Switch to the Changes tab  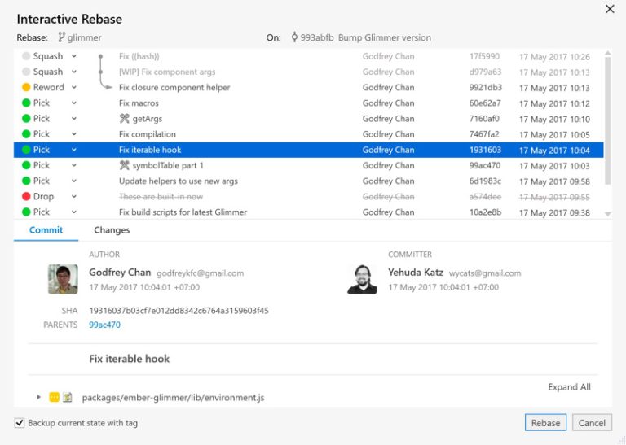click(x=112, y=230)
